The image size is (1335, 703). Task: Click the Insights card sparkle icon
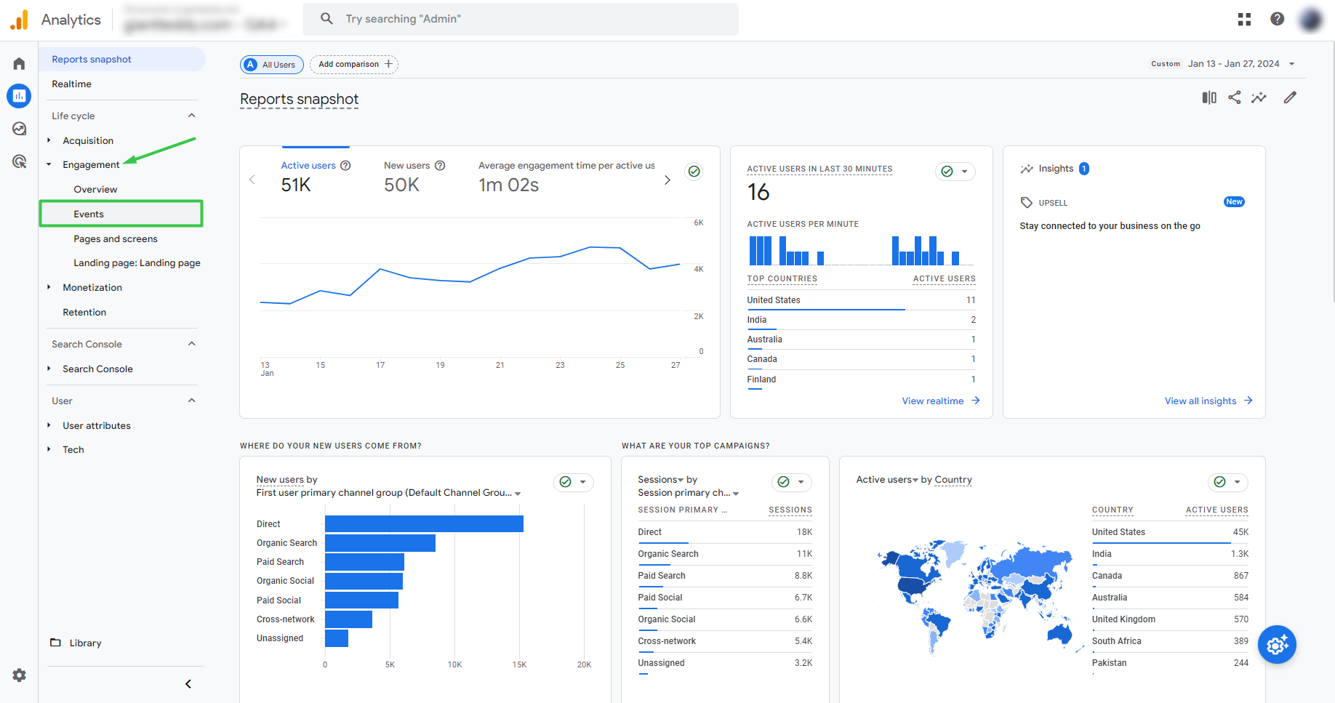point(1027,169)
